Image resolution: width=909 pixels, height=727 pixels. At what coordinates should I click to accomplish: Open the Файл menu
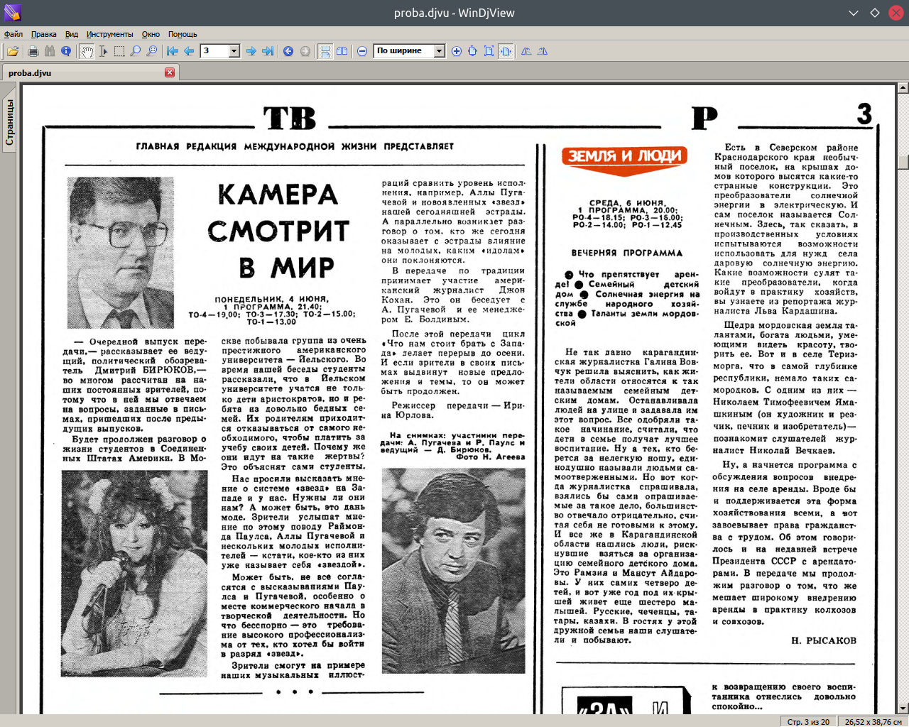click(x=13, y=34)
